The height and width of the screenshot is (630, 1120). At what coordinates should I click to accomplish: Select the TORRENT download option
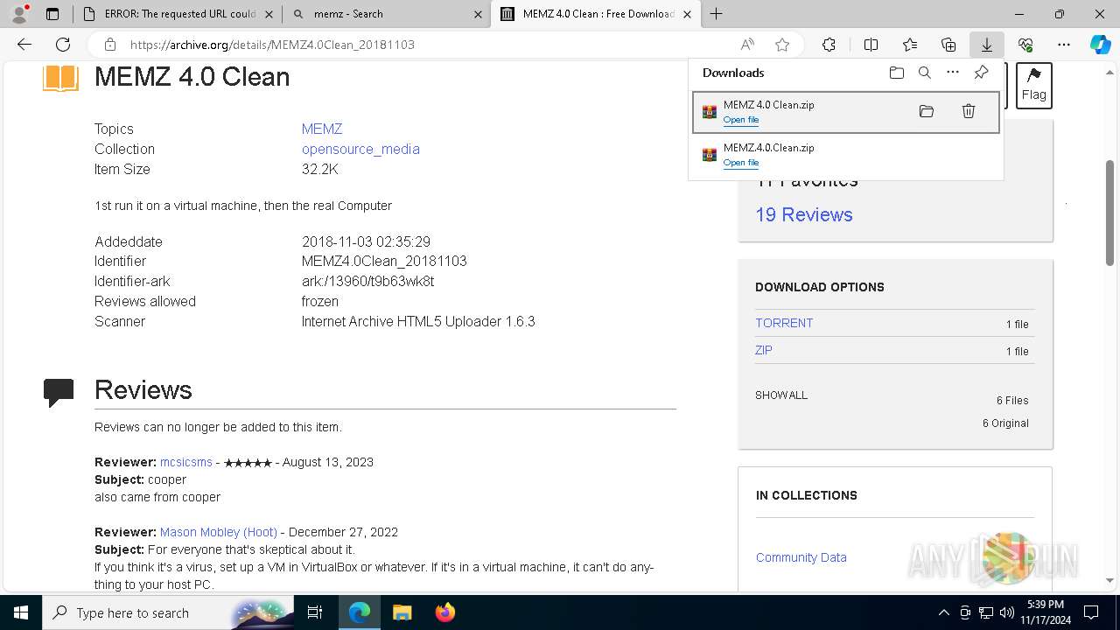point(784,323)
